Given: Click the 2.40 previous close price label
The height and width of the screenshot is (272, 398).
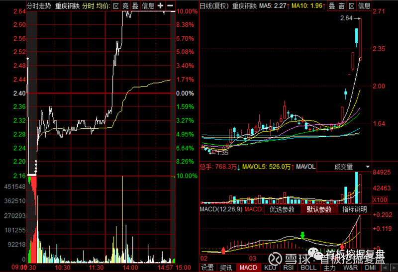Looking at the screenshot, I should pos(19,93).
